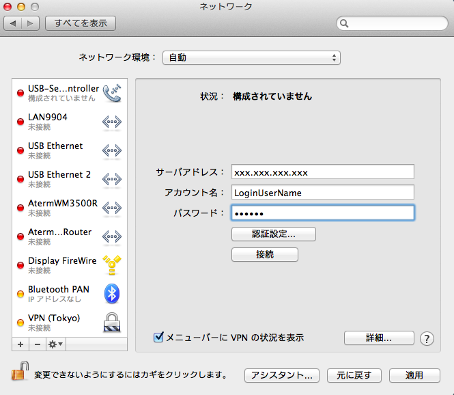The height and width of the screenshot is (395, 454).
Task: Click the Bluetooth PAN blue icon
Action: pyautogui.click(x=112, y=294)
